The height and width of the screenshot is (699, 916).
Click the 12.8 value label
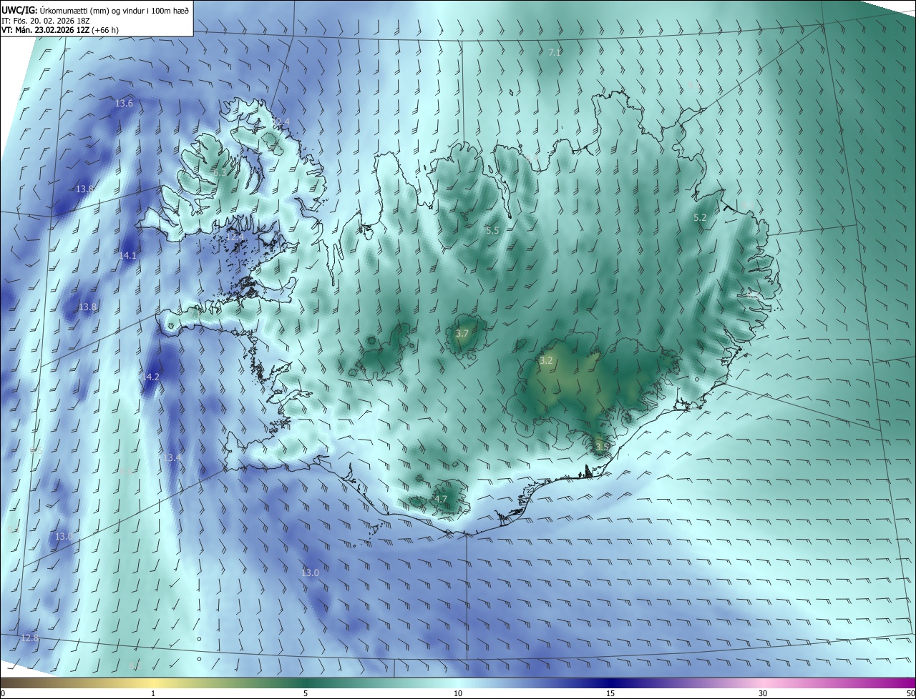(x=29, y=638)
